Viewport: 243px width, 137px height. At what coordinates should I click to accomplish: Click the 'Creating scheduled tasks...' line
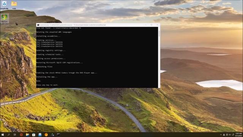point(50,54)
